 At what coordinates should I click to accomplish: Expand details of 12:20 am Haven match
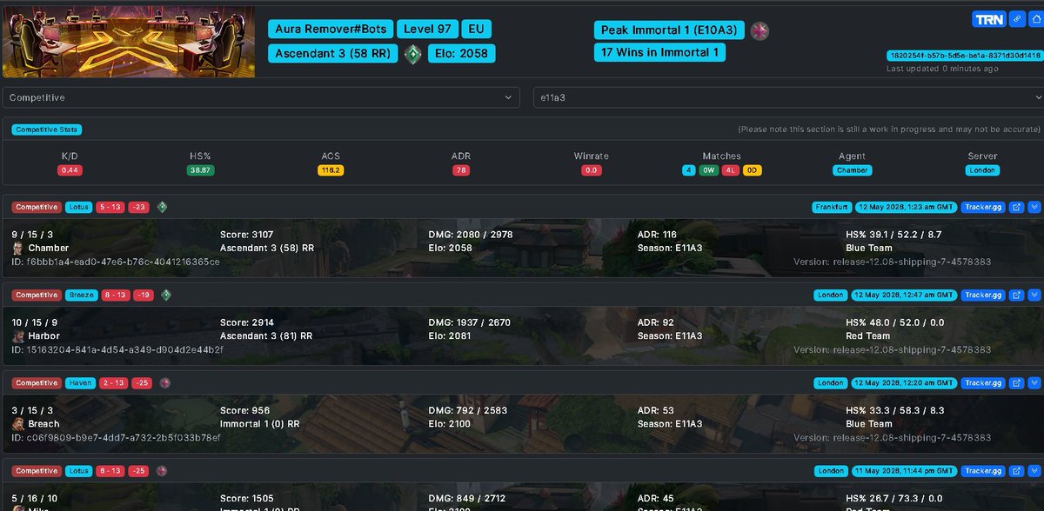pos(1034,382)
